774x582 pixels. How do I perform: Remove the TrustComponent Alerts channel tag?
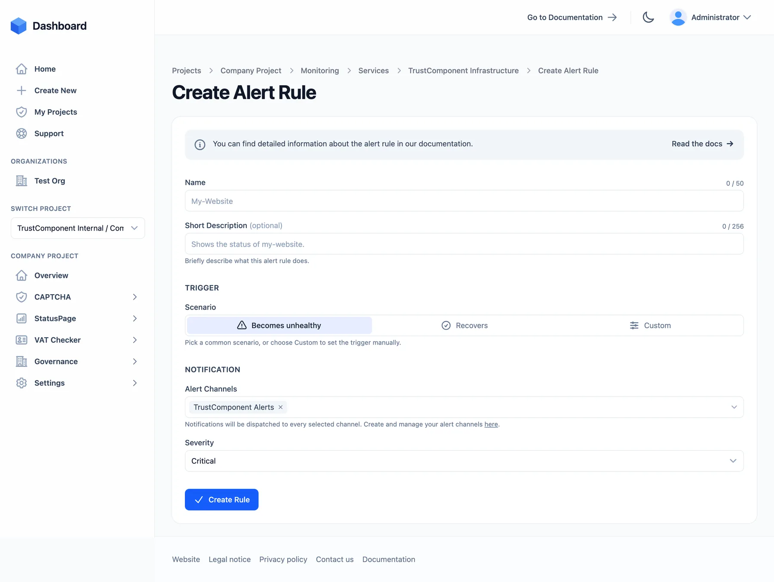pos(280,407)
